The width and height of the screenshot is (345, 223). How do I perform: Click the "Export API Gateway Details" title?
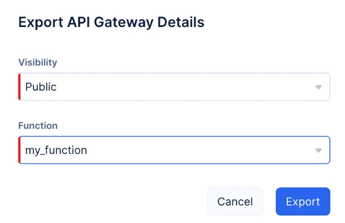111,22
